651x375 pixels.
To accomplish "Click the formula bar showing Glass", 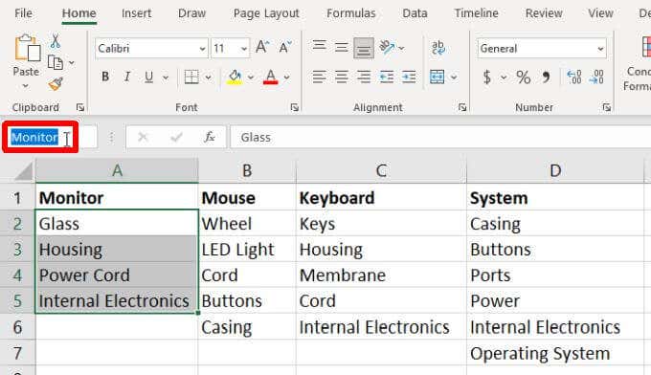I will pos(441,138).
